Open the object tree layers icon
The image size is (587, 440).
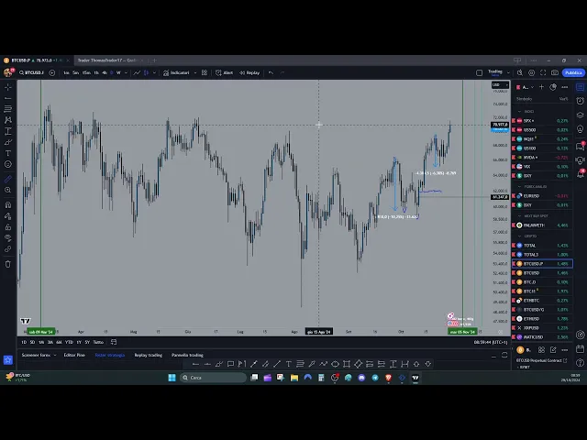pos(580,115)
